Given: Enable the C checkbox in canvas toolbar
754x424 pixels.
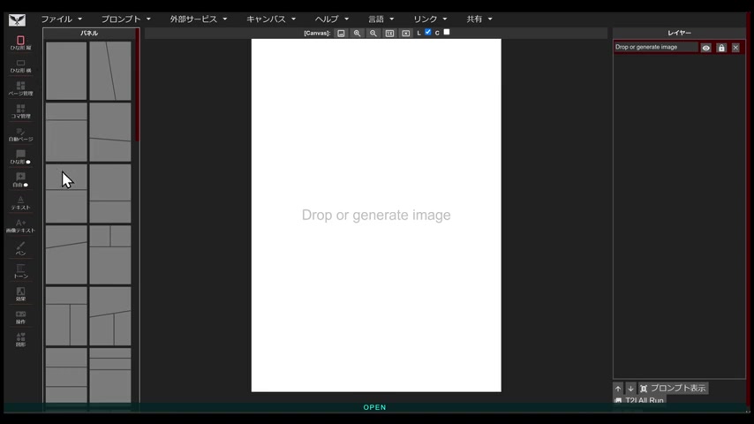Looking at the screenshot, I should point(446,33).
